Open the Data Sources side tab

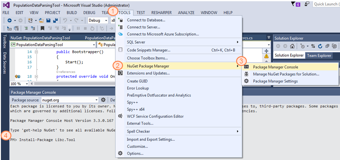[x=5, y=63]
